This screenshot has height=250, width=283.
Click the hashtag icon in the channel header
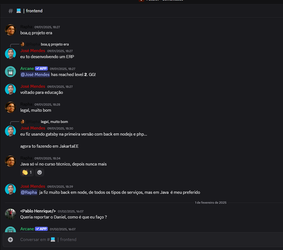click(x=10, y=11)
